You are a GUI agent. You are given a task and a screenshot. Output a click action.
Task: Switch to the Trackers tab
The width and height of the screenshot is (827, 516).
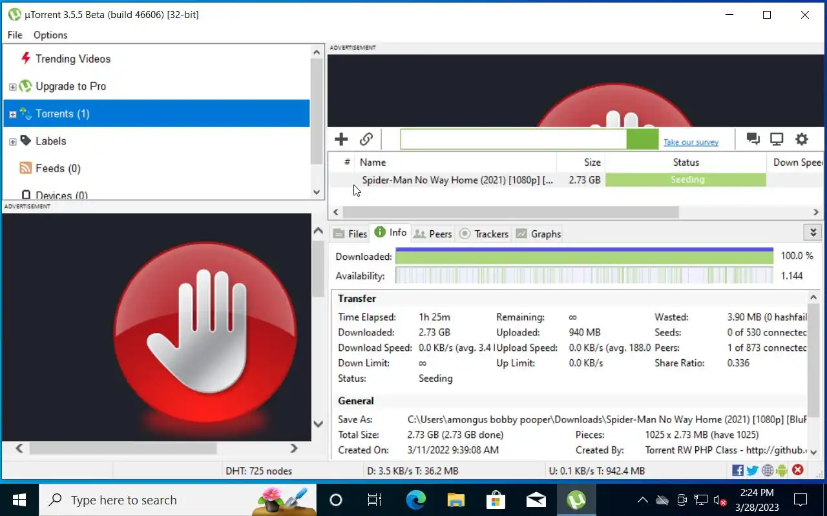(484, 233)
